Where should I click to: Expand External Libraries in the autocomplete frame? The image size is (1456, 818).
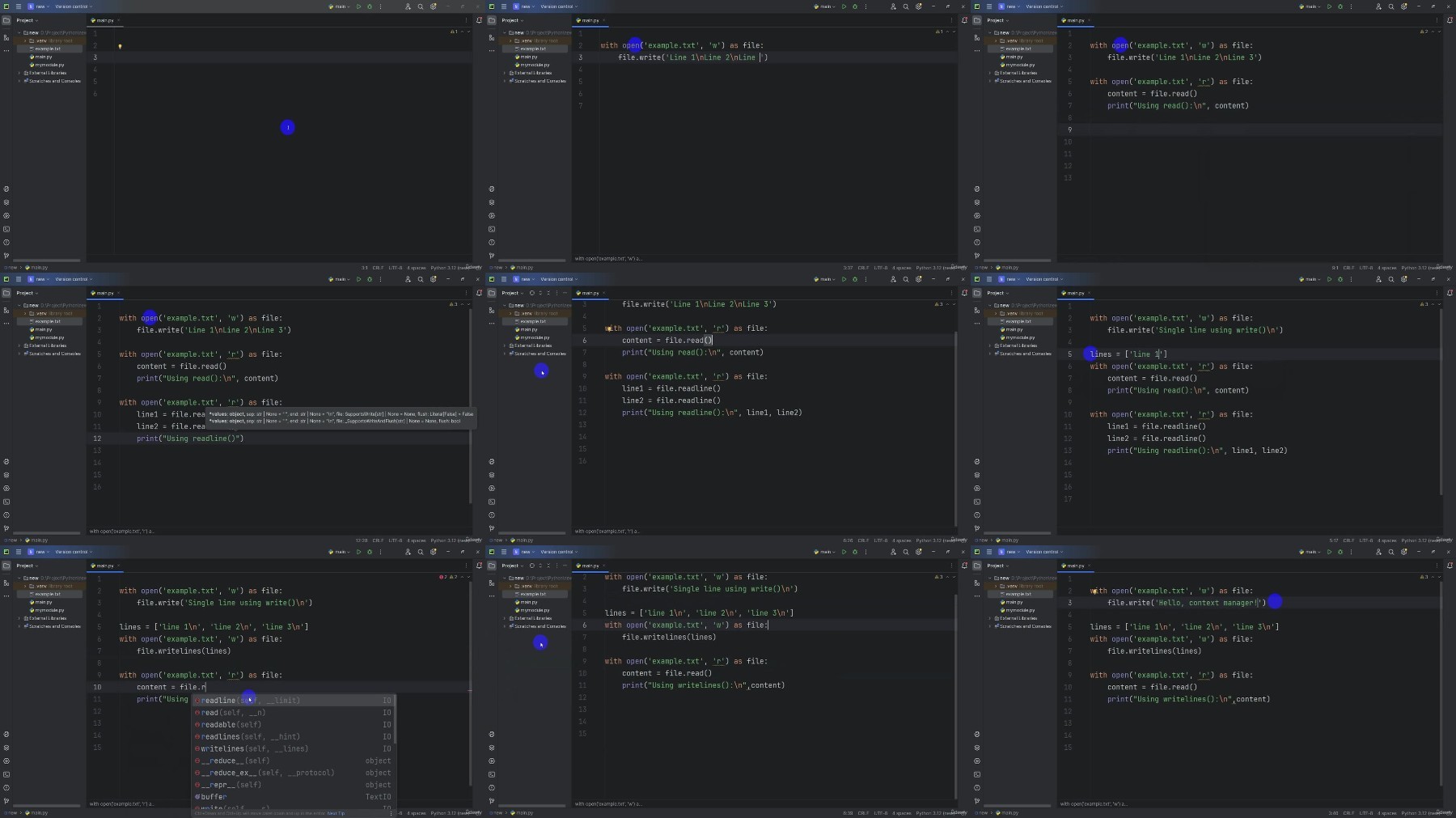tap(19, 618)
